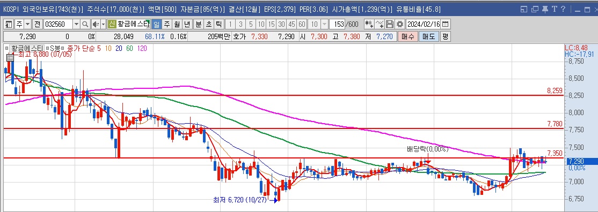Open the compare chart add icon
The width and height of the screenshot is (598, 212).
tap(369, 25)
